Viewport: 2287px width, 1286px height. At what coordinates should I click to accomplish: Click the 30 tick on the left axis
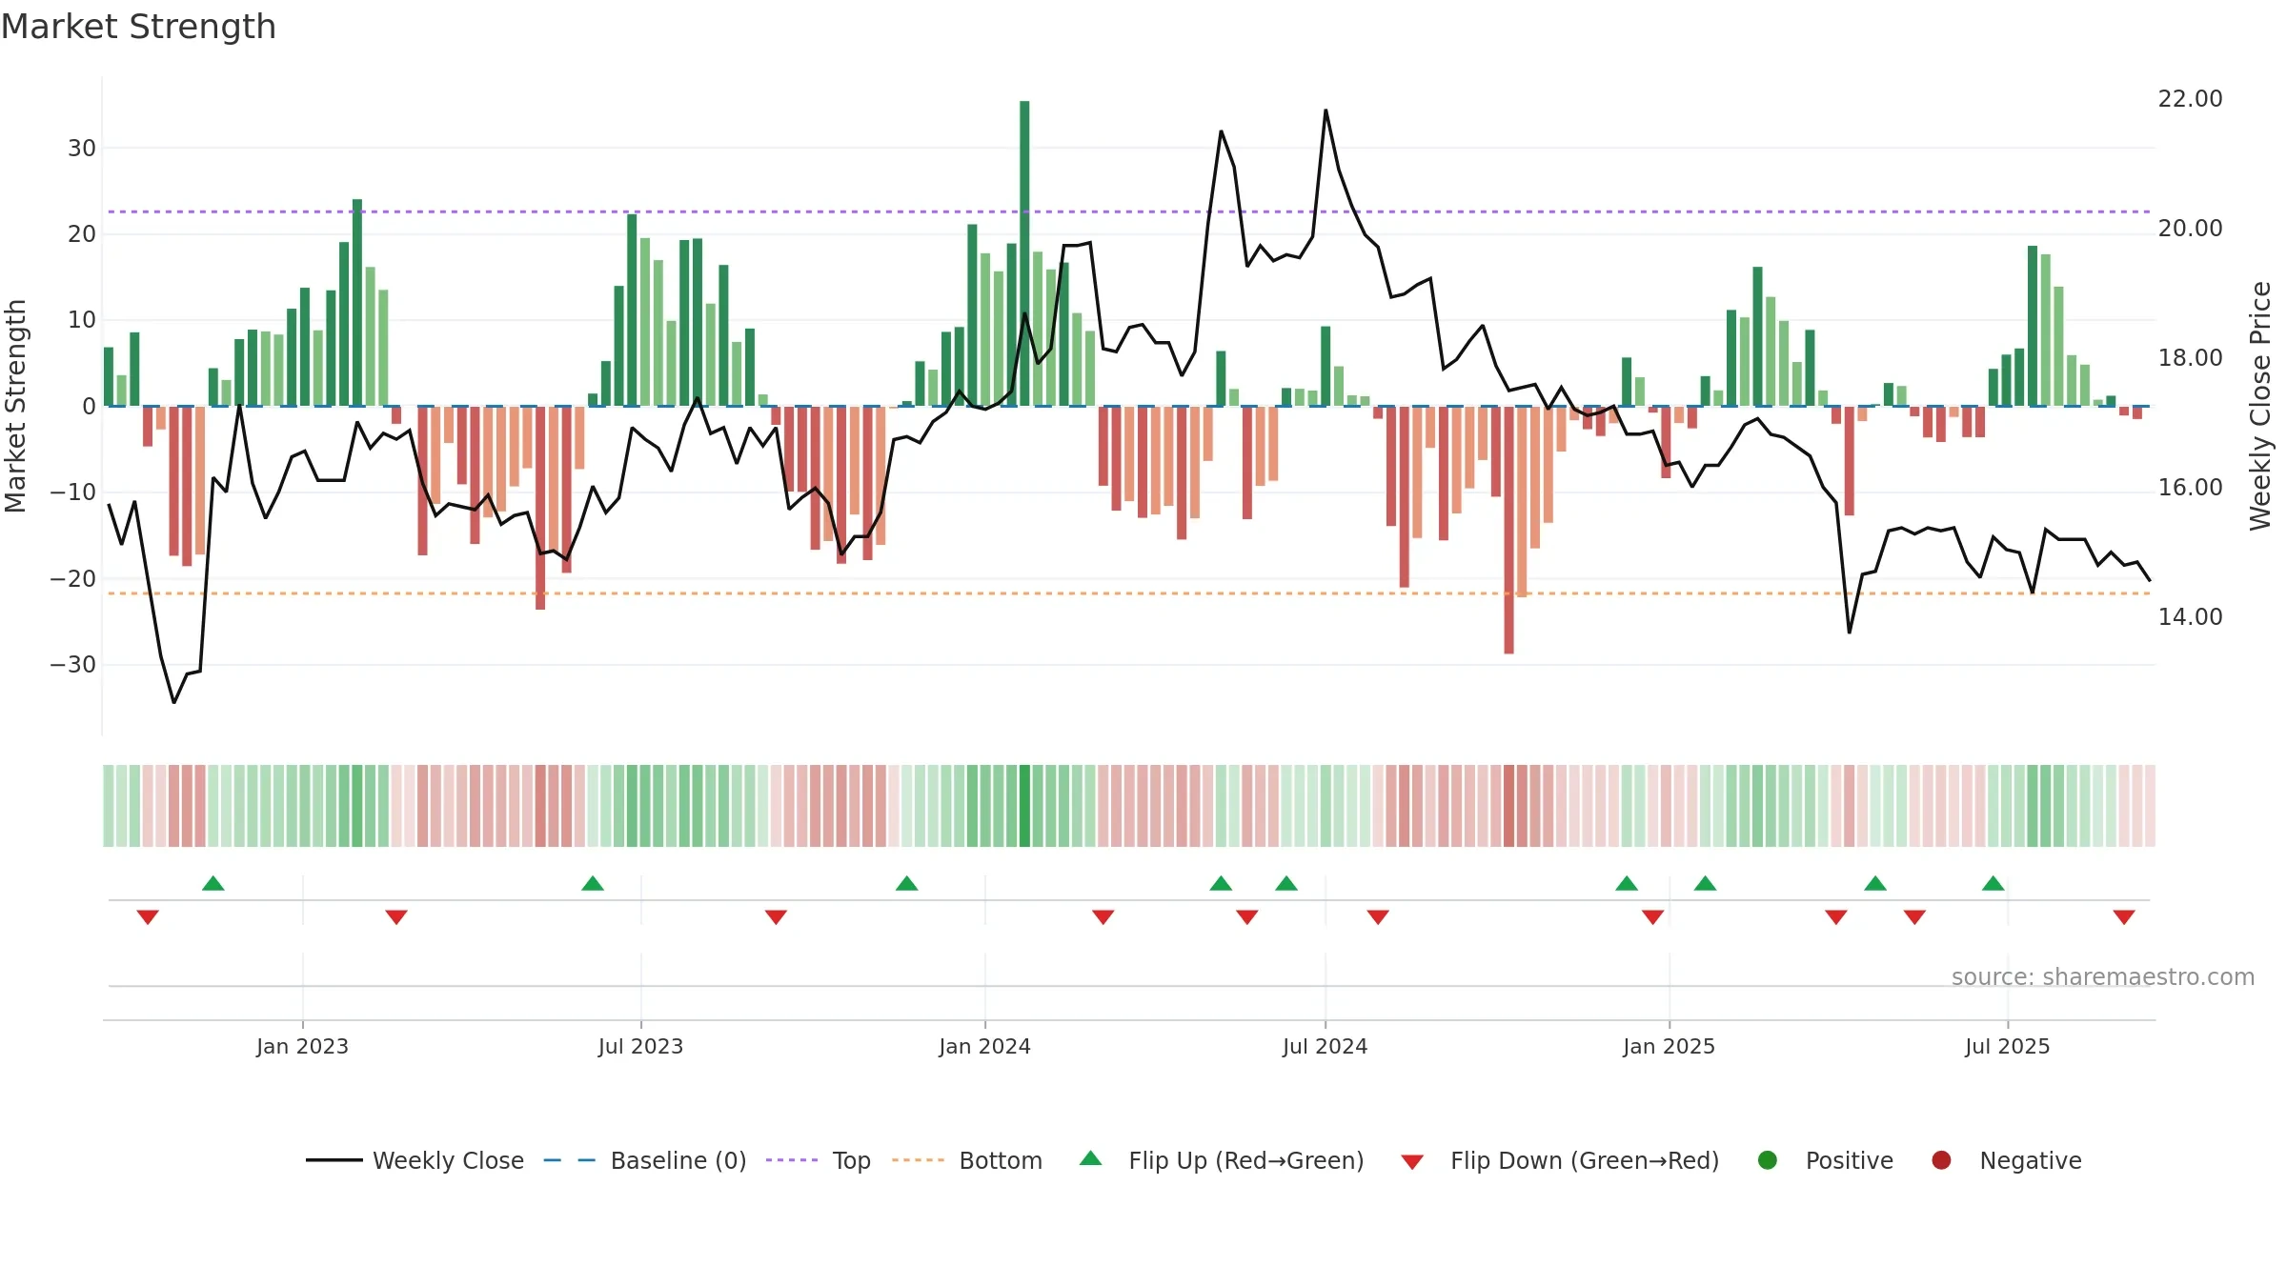point(82,149)
